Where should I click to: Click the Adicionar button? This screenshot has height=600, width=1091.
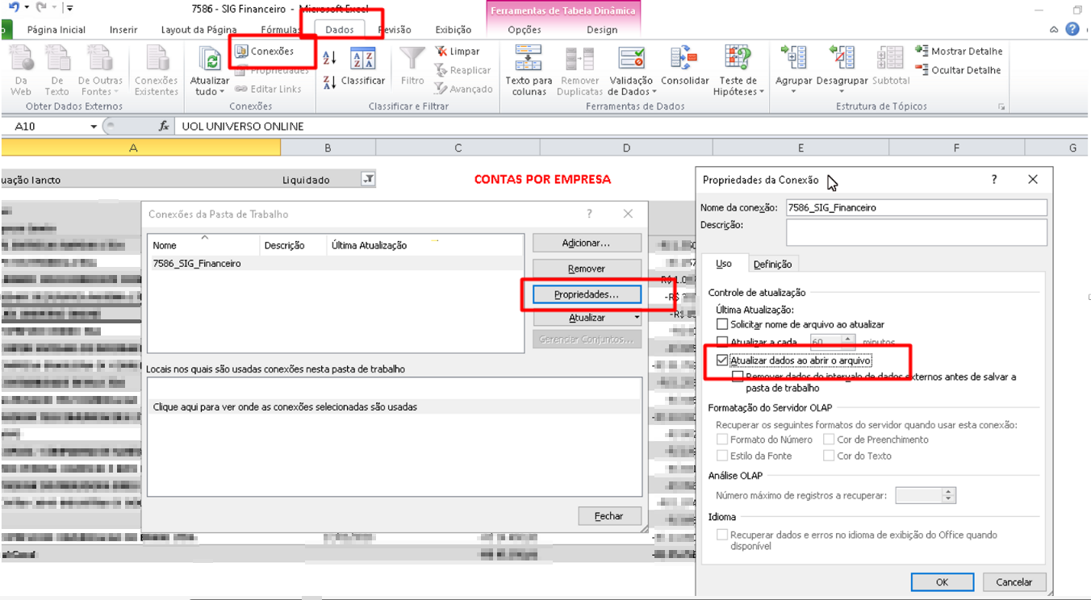pos(587,243)
